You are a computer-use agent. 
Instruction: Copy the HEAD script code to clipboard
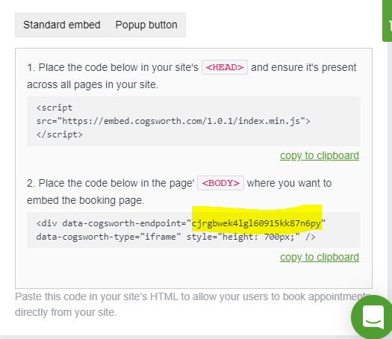tap(320, 155)
